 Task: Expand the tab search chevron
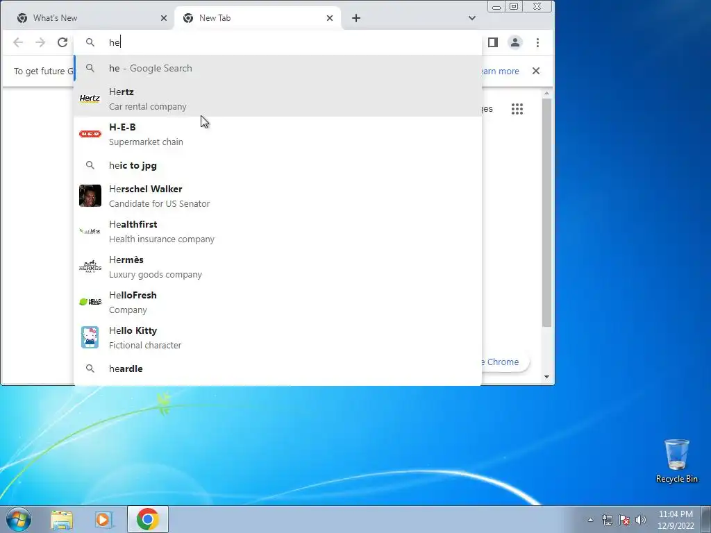tap(472, 18)
